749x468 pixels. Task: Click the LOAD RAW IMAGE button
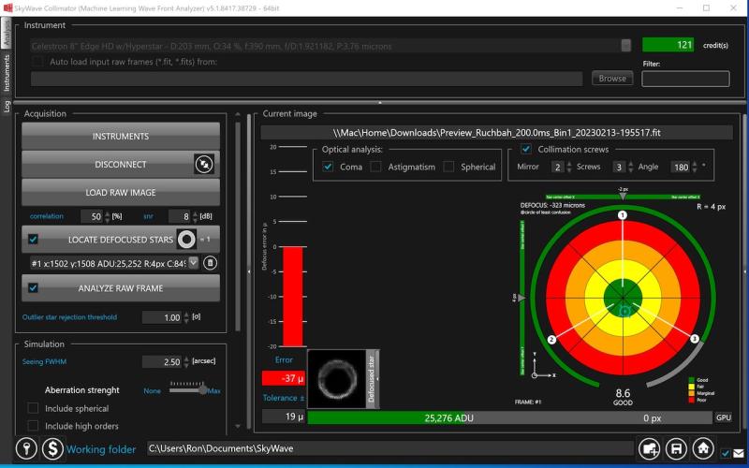pos(121,193)
